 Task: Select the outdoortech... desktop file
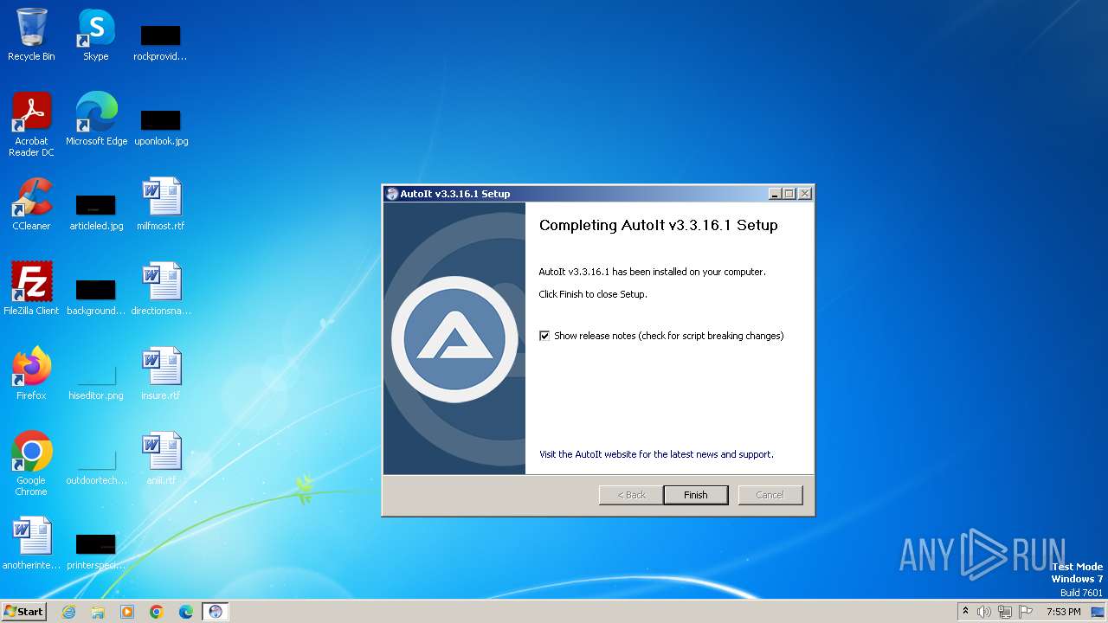point(96,466)
